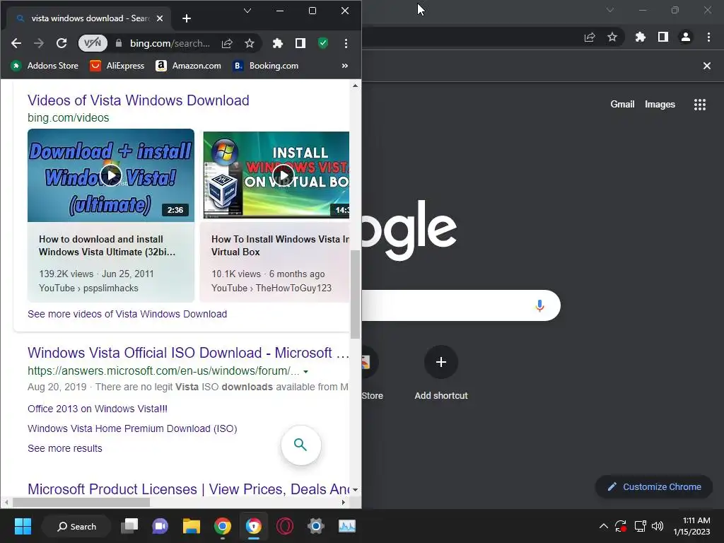724x543 pixels.
Task: Play the Download + install Windows Vista video
Action: coord(111,175)
